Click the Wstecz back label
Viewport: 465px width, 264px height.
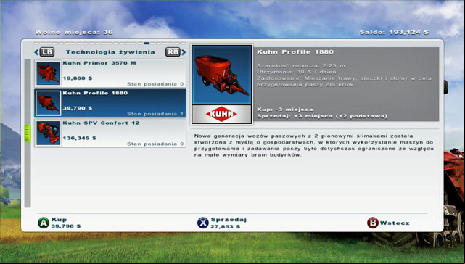coord(395,223)
